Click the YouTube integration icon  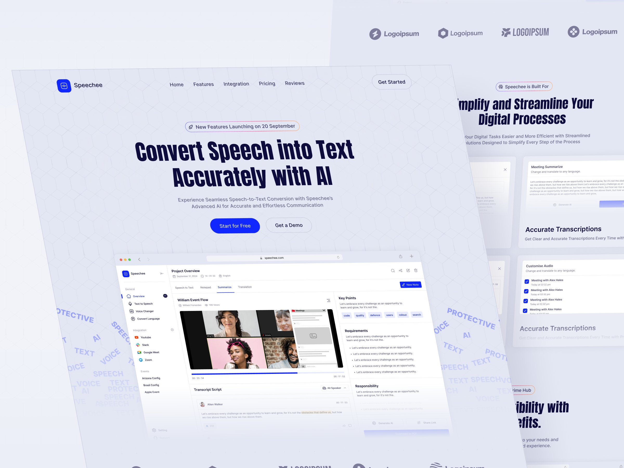click(136, 337)
